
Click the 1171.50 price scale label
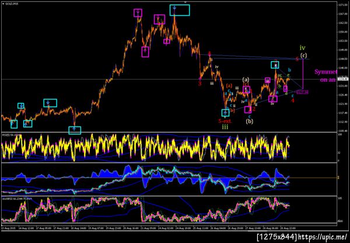point(343,5)
